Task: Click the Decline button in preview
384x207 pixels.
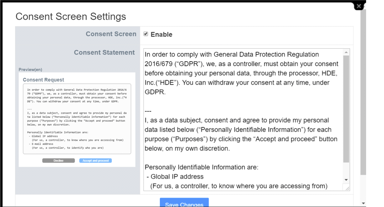Action: pyautogui.click(x=58, y=161)
